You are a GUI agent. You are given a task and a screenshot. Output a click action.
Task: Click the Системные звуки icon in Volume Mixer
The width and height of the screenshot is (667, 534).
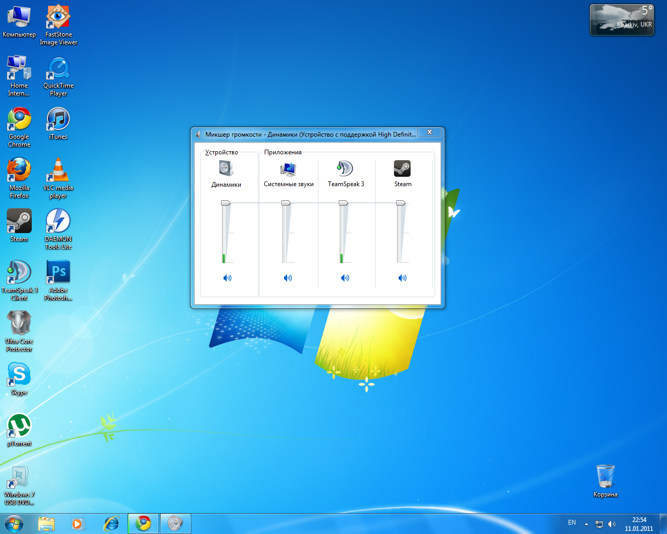[288, 169]
